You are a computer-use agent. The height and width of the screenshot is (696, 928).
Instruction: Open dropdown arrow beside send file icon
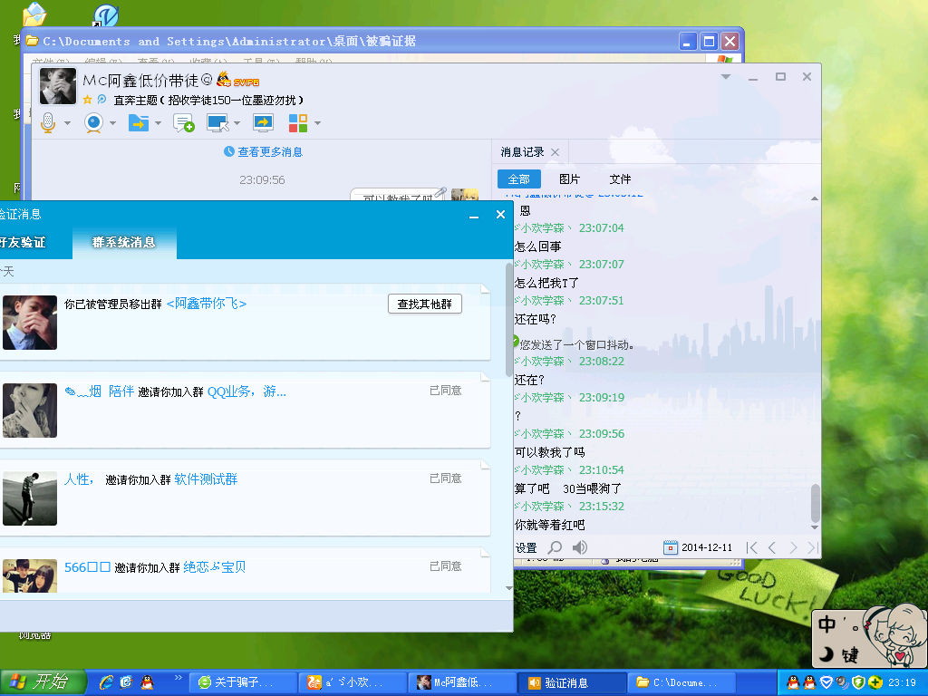tap(158, 123)
